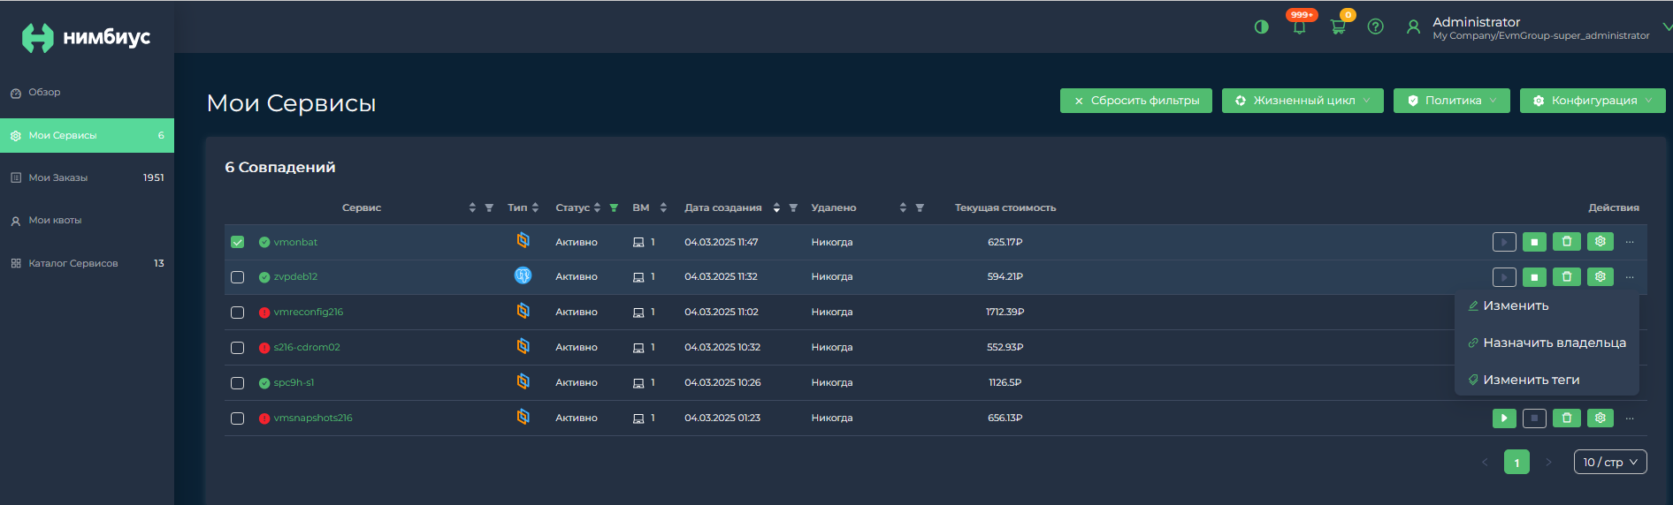Select the vmreconfig216 row checkbox

[x=237, y=313]
